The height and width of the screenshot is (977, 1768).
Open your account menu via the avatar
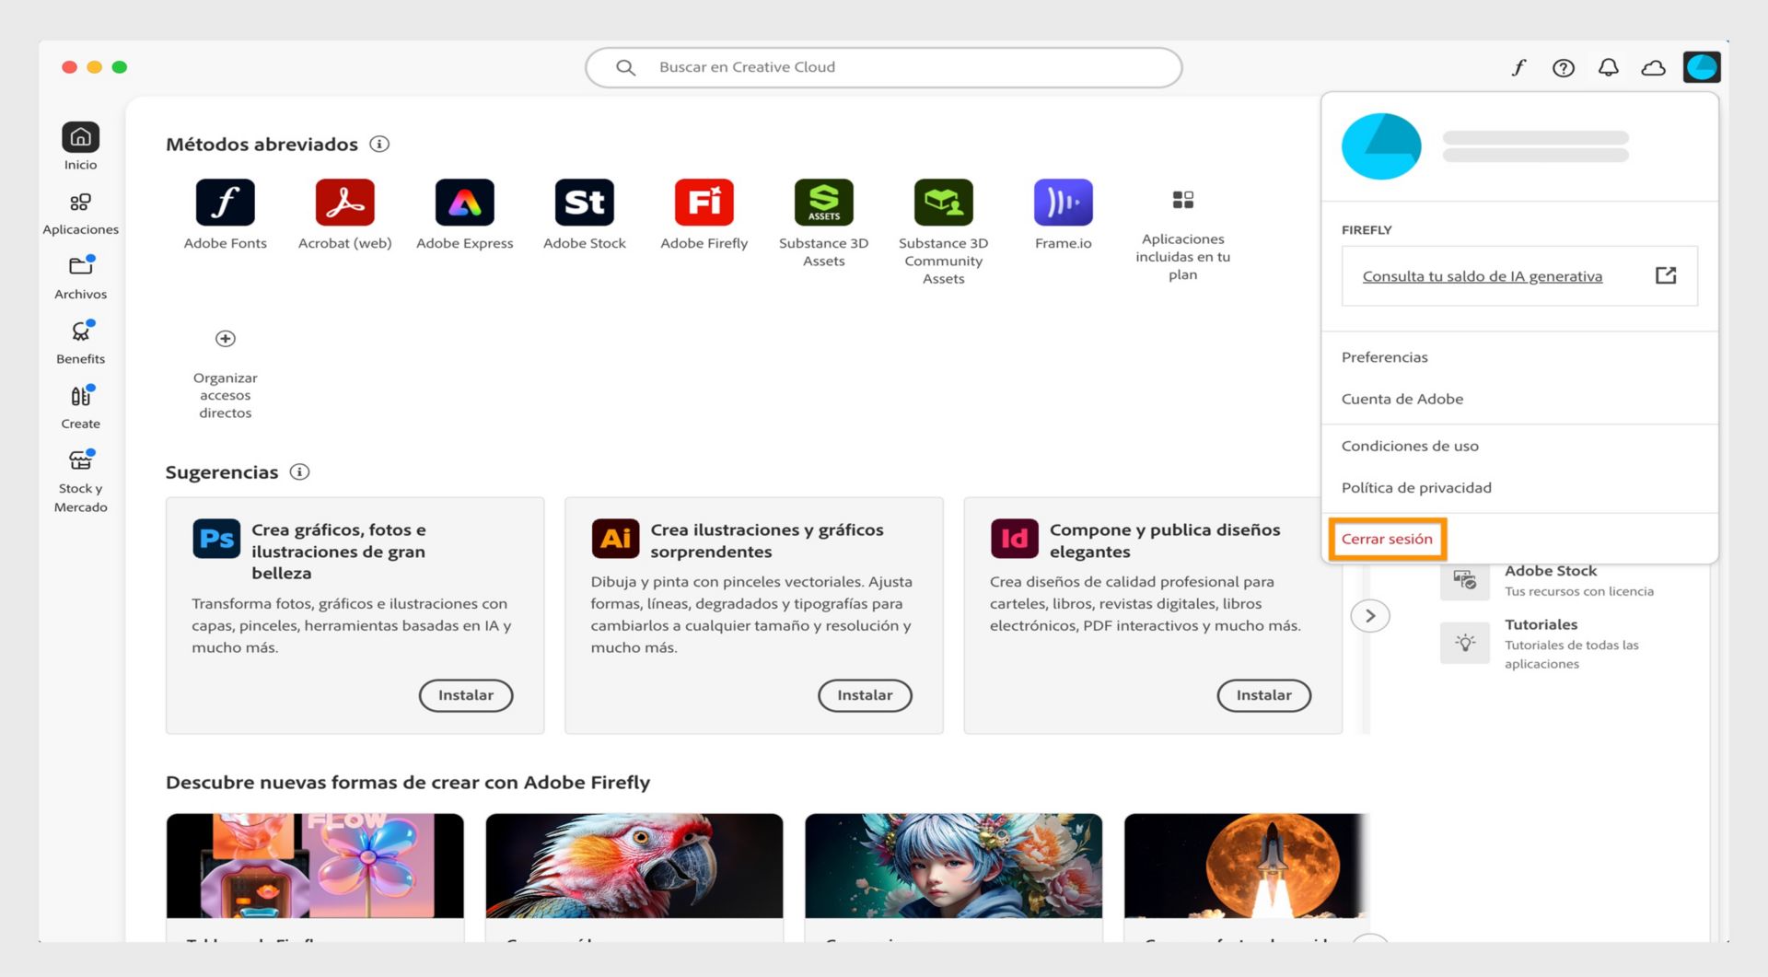coord(1702,66)
